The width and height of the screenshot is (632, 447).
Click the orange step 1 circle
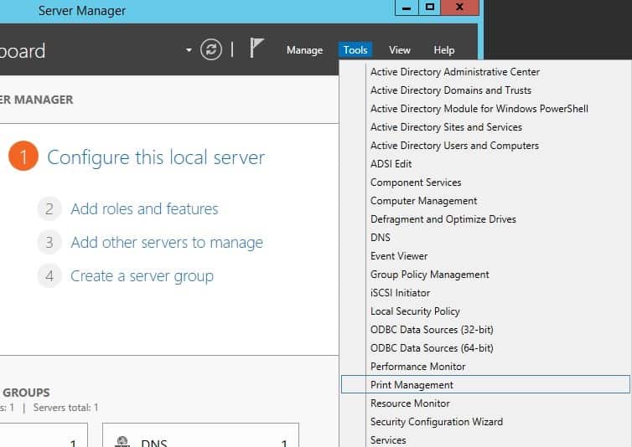coord(23,156)
